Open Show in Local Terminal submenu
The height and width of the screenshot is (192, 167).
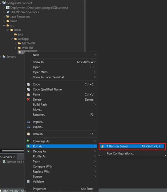(62, 77)
